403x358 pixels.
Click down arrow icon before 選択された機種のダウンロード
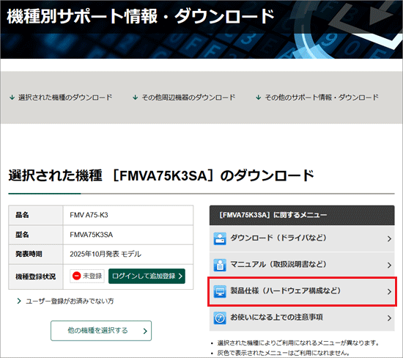point(12,98)
